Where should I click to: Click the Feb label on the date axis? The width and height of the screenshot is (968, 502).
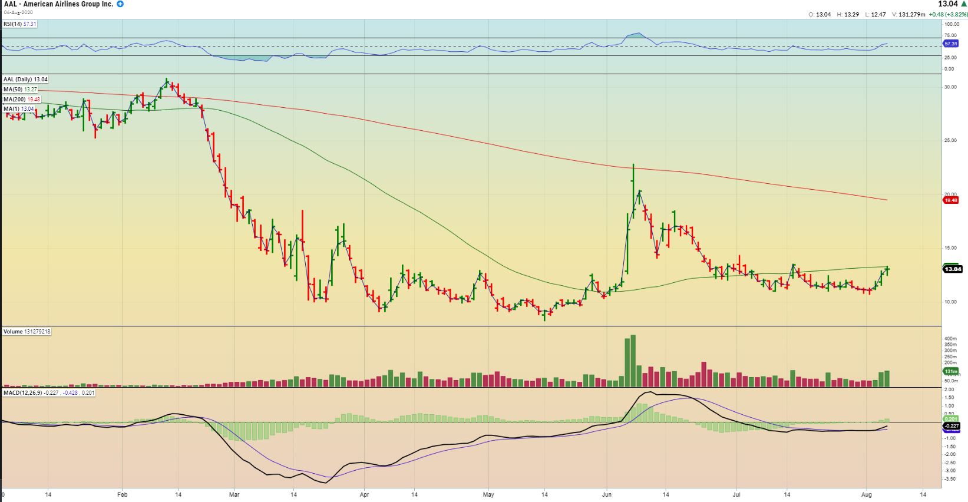click(122, 494)
